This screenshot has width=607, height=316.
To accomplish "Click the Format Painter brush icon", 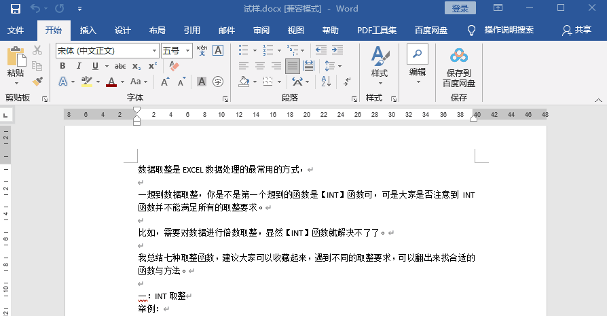I will pos(37,82).
